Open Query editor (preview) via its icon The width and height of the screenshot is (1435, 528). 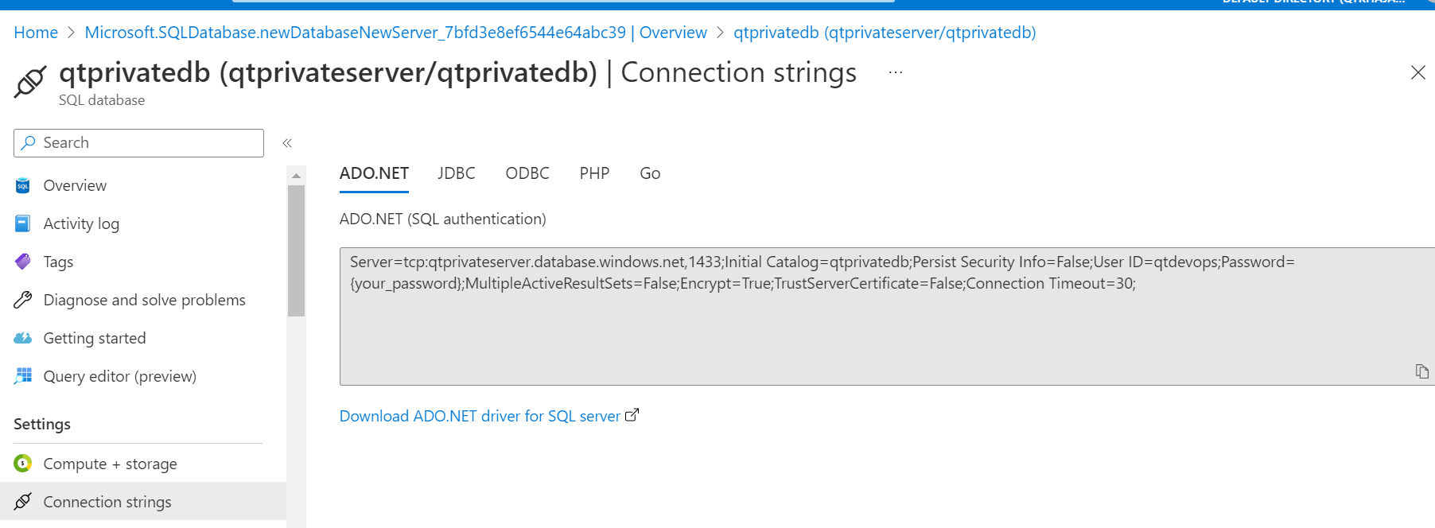(x=22, y=376)
